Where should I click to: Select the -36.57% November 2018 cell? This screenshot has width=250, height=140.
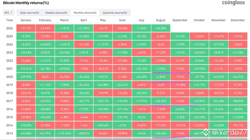(x=219, y=93)
